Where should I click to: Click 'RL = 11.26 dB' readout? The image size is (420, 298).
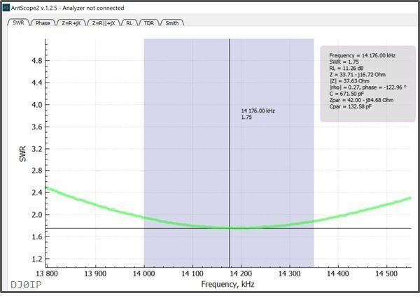pos(346,69)
